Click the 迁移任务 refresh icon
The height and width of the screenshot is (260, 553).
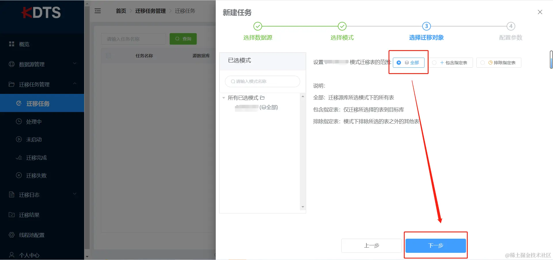point(19,103)
